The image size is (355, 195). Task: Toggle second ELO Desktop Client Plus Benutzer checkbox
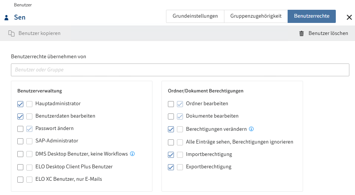(29, 167)
